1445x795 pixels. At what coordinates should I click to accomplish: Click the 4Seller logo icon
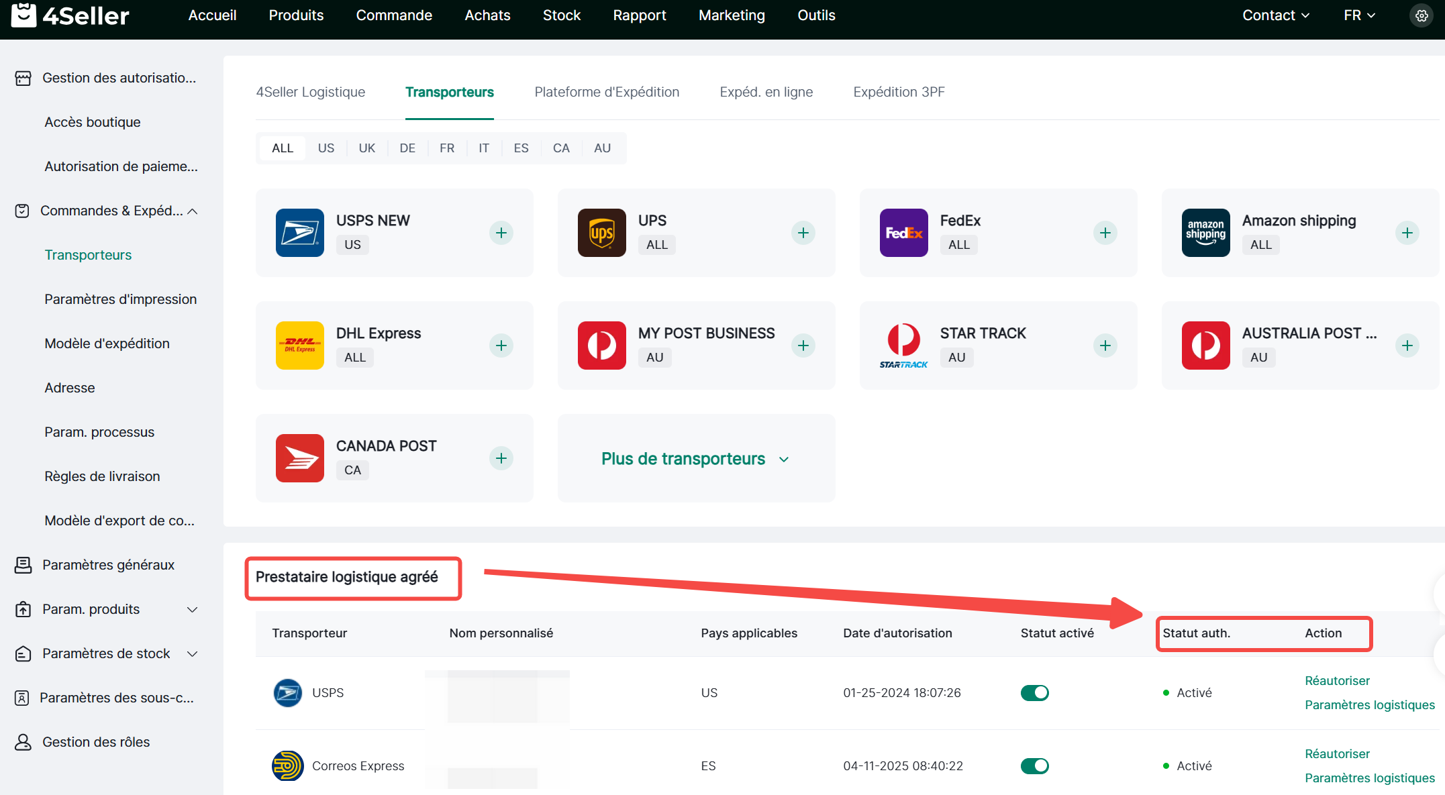coord(24,15)
